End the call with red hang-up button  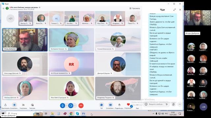81,106
